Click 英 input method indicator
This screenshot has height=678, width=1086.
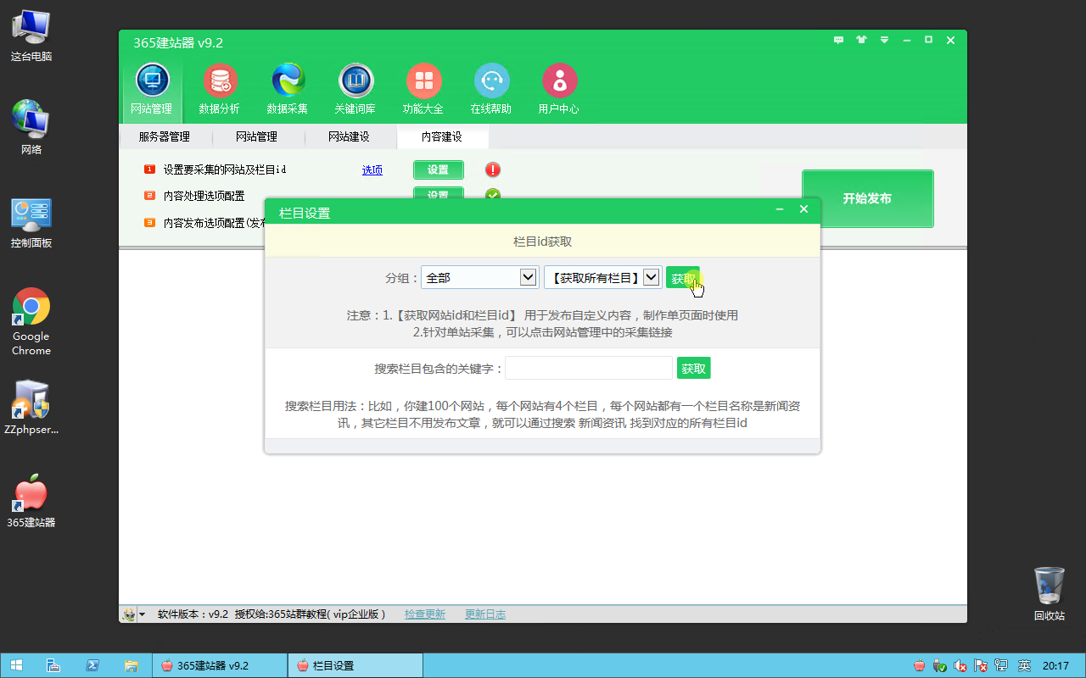coord(1024,665)
